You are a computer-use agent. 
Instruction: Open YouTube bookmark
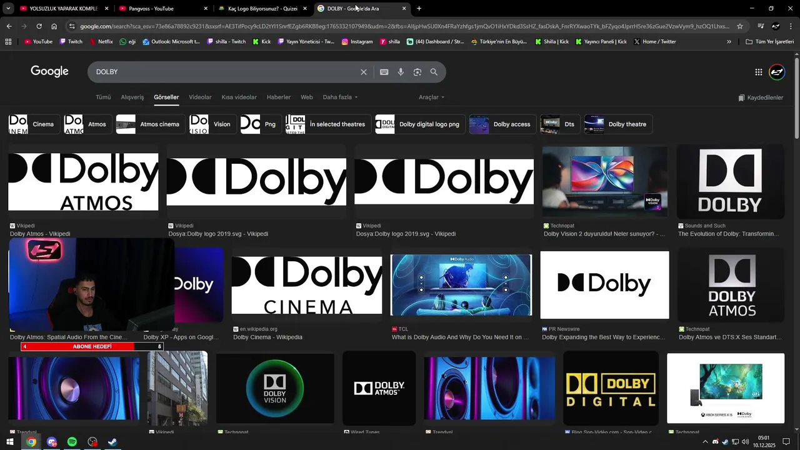[38, 41]
